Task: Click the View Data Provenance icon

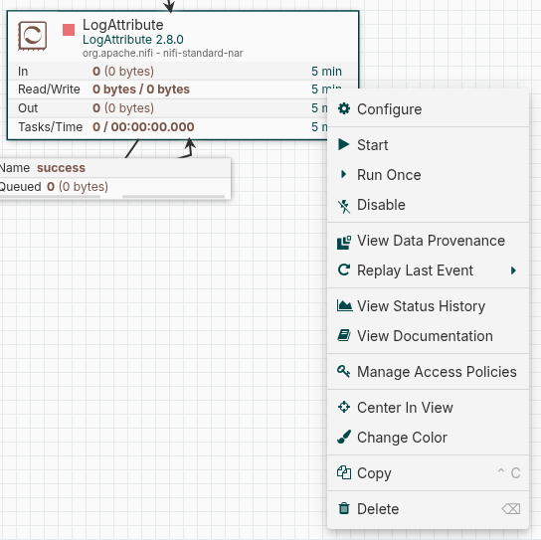Action: 344,243
